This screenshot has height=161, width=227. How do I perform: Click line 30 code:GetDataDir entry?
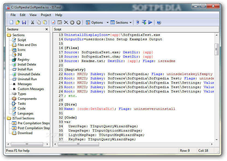click(x=96, y=109)
